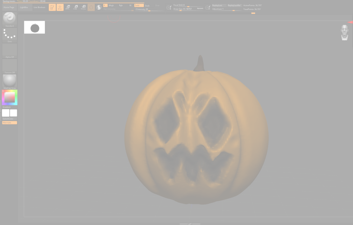The image size is (353, 225).
Task: Open the LightBox browser
Action: pos(24,7)
